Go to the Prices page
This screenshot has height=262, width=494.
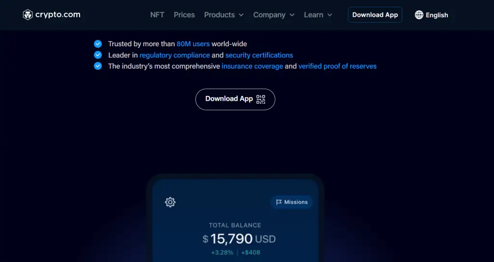tap(184, 15)
